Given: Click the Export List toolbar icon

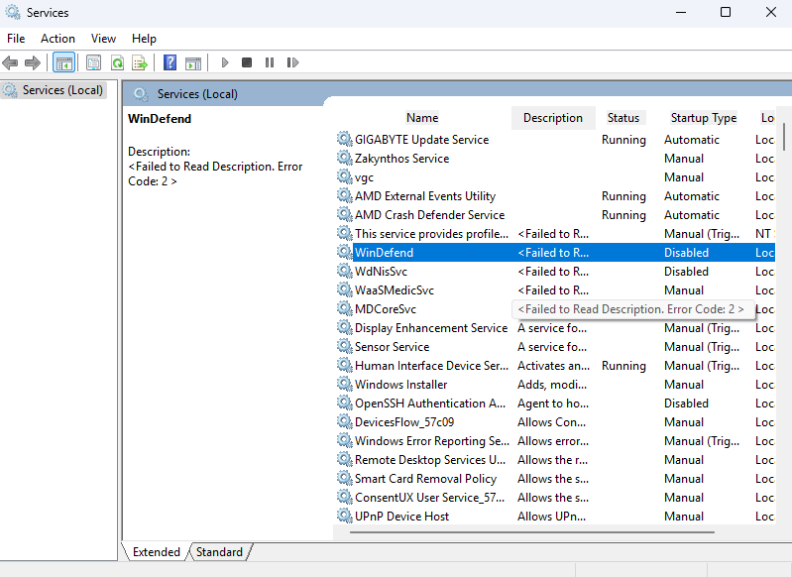Looking at the screenshot, I should (x=140, y=62).
